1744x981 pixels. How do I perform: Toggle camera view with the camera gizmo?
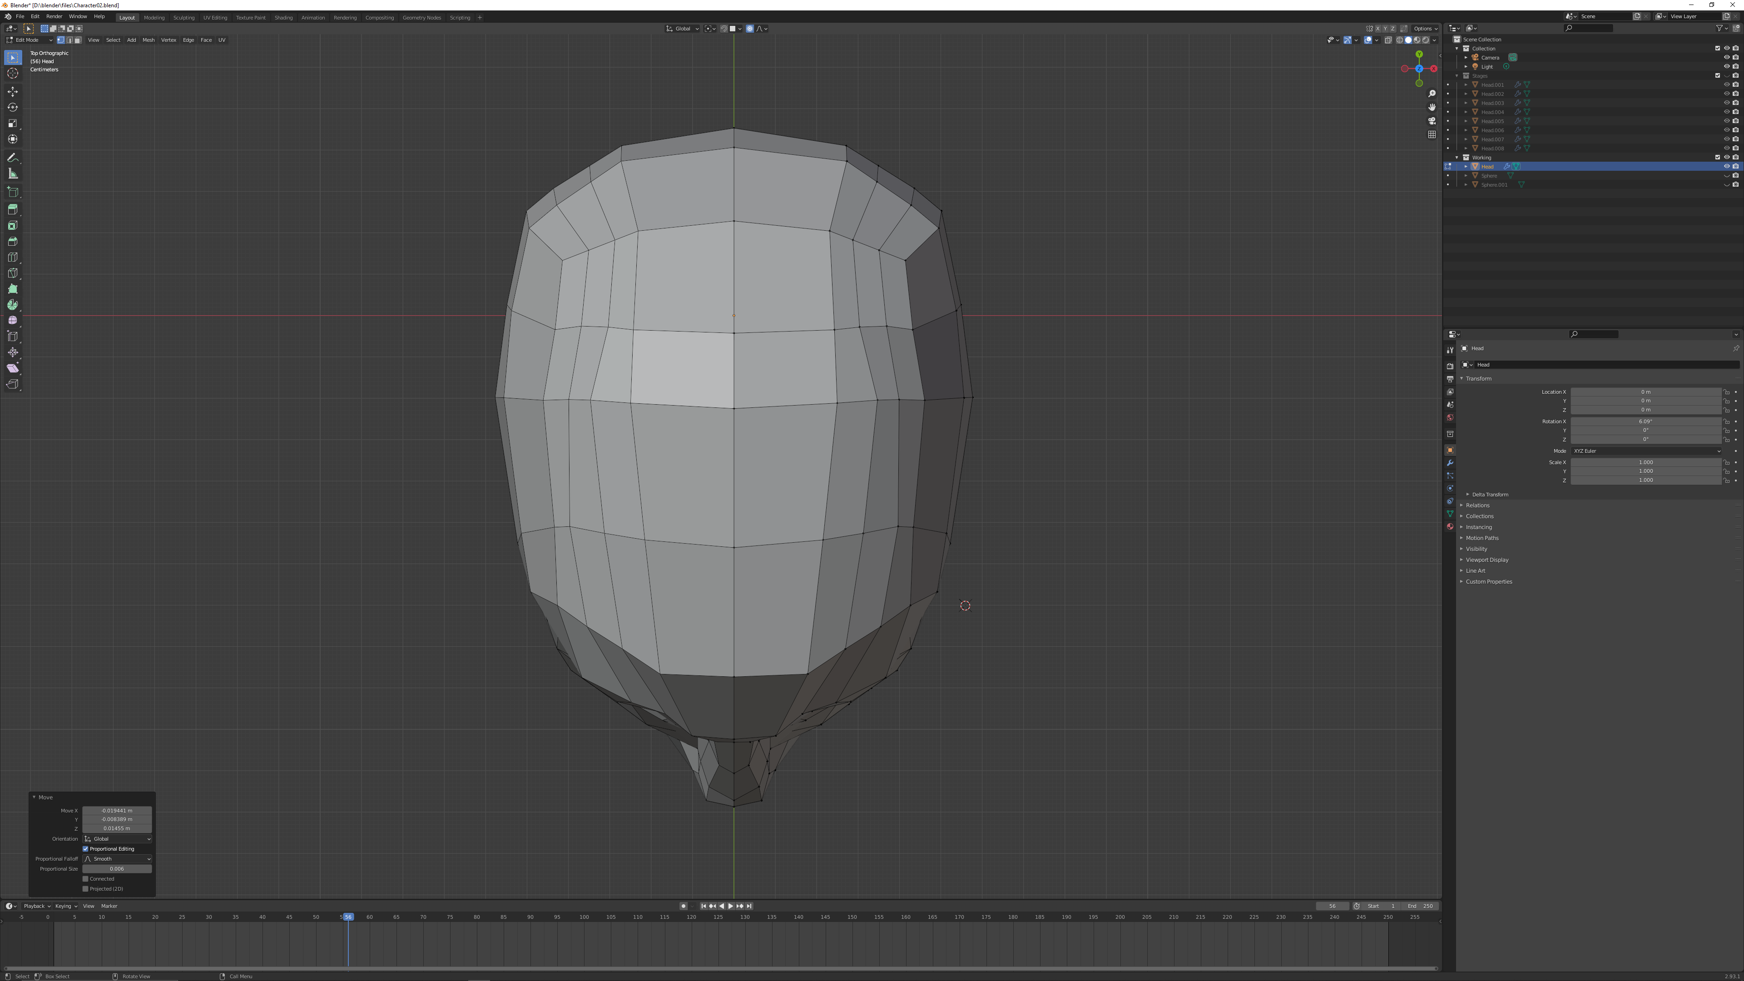click(x=1431, y=120)
